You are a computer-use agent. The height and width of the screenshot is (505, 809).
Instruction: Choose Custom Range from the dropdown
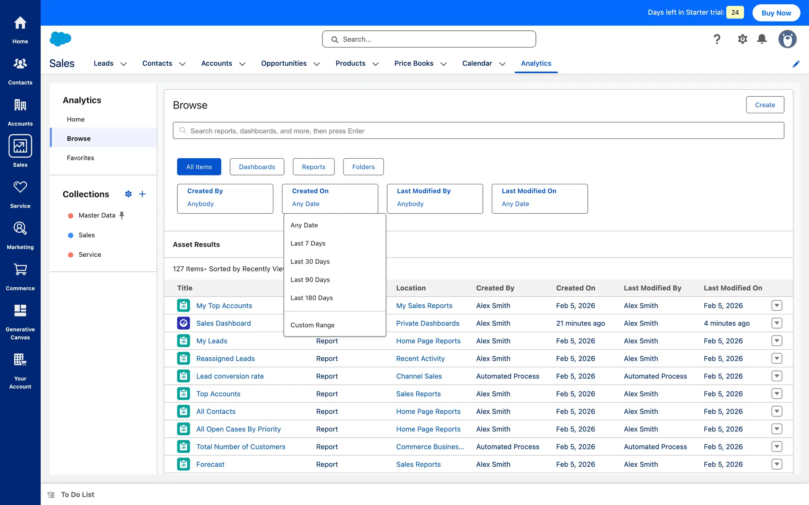point(312,325)
